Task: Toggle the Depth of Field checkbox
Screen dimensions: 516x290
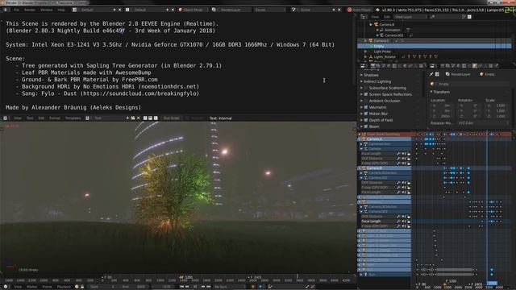Action: (x=366, y=120)
